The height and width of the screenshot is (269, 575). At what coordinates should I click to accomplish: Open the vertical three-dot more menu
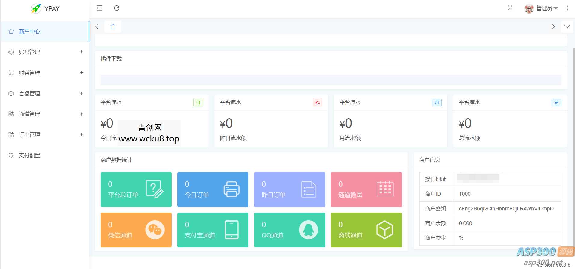pyautogui.click(x=567, y=8)
